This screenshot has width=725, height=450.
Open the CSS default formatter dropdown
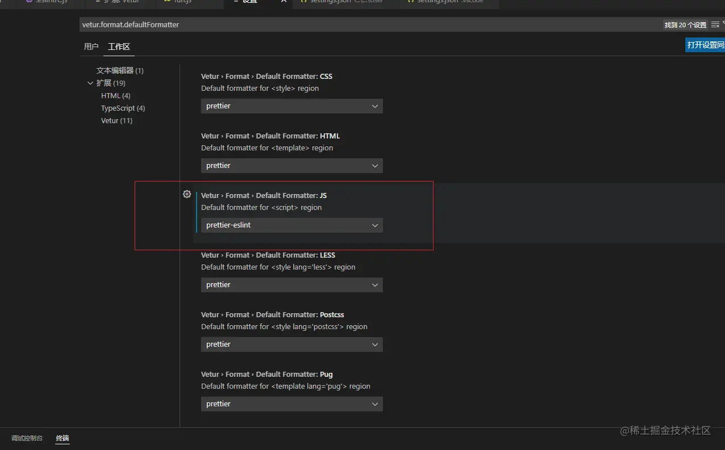click(291, 106)
